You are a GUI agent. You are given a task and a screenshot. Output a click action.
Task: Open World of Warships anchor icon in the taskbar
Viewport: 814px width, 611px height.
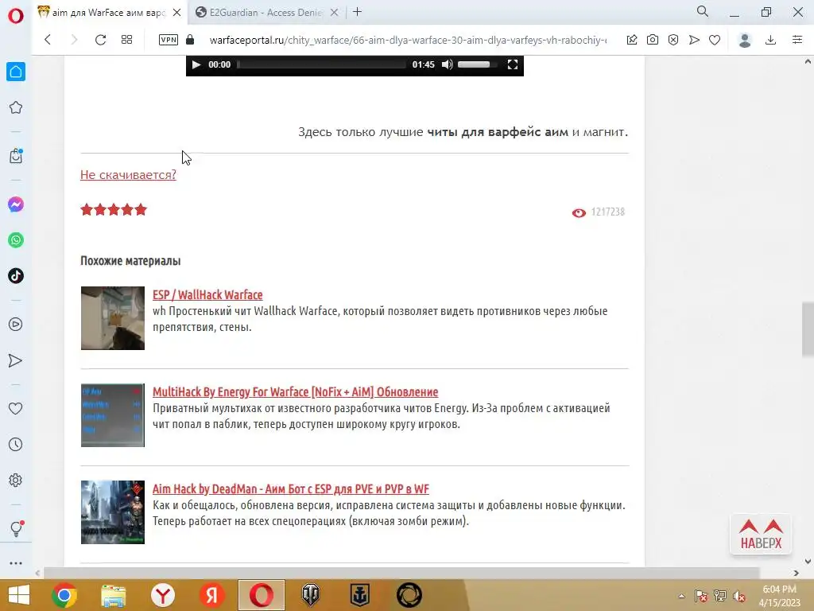tap(360, 595)
